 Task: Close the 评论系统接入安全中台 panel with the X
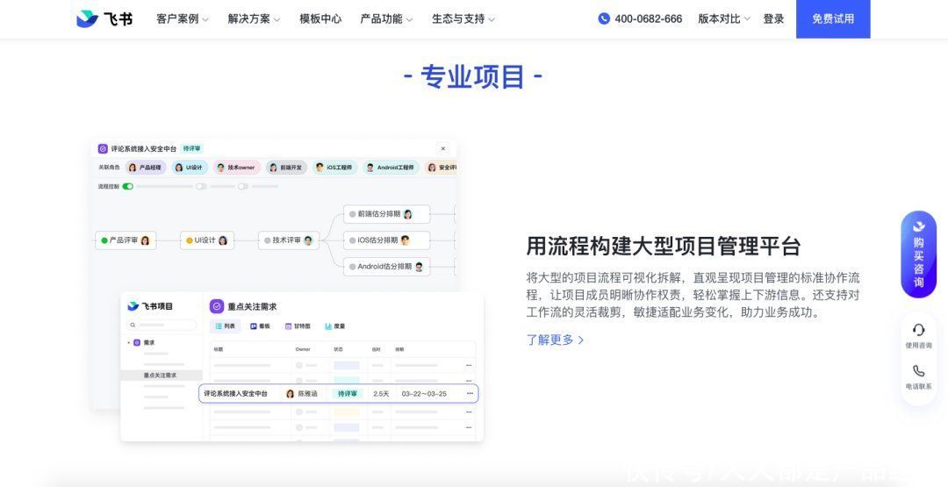pos(443,148)
